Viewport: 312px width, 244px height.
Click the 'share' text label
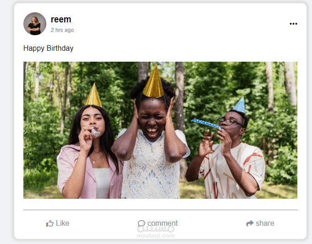265,223
